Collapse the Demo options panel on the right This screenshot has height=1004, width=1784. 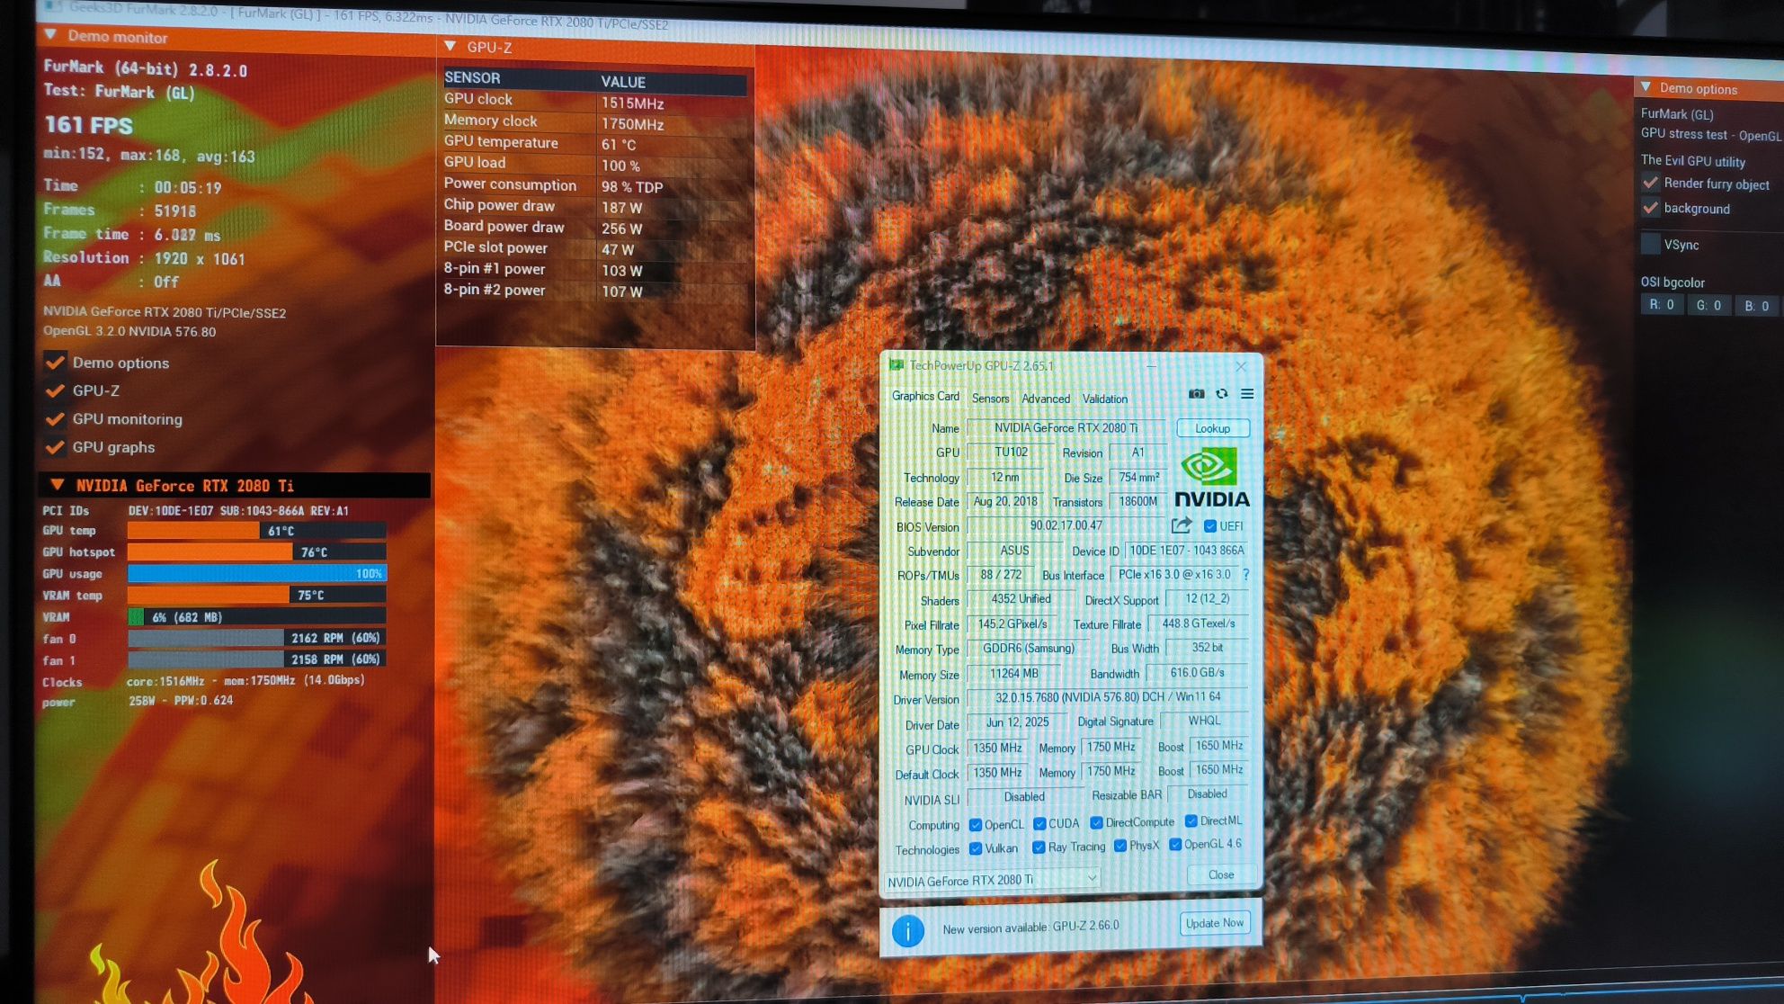click(1646, 87)
